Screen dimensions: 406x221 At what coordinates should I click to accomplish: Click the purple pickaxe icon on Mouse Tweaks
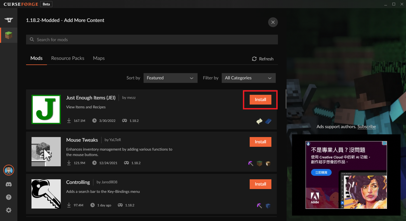251,163
